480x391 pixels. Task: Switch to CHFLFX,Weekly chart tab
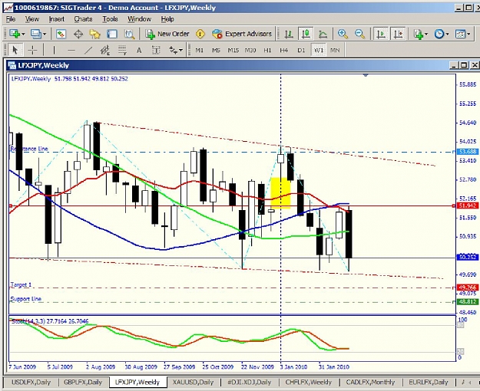(308, 382)
